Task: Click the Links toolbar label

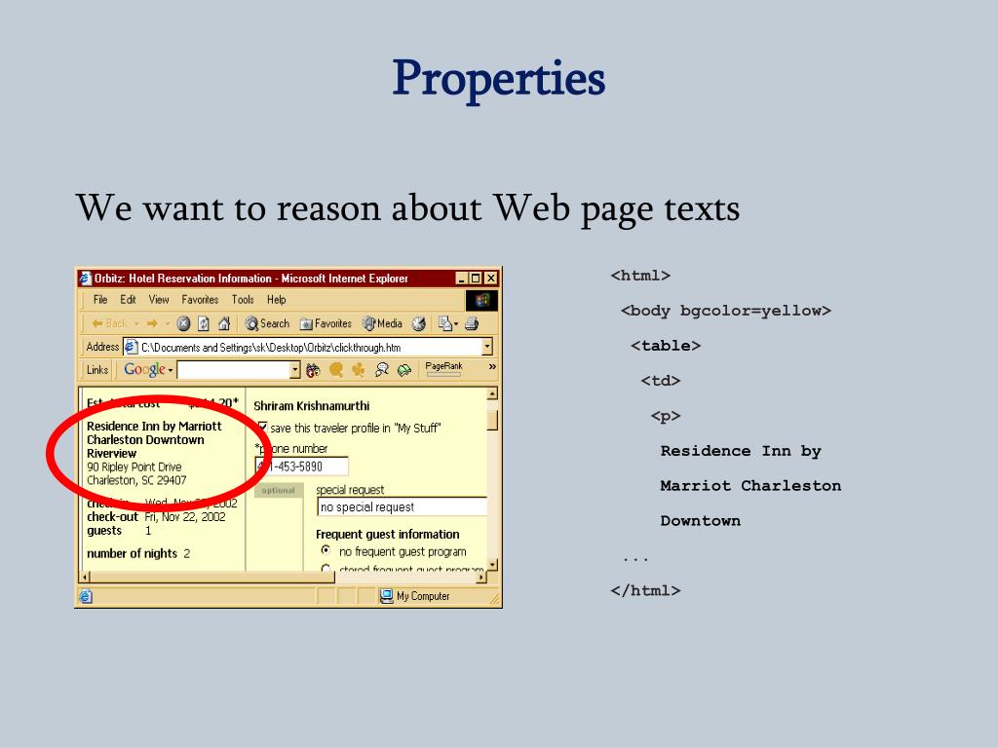Action: [x=97, y=369]
